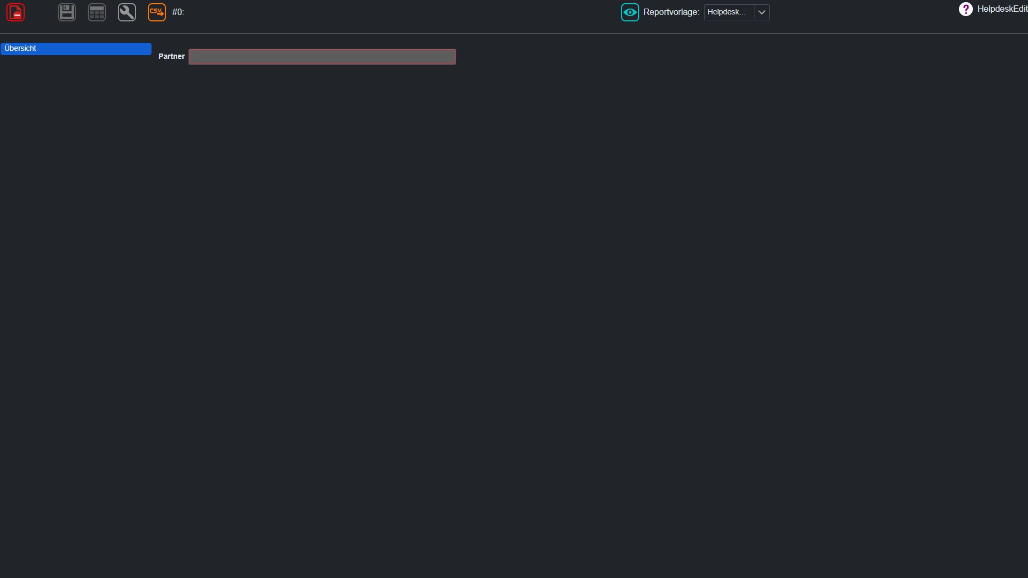The width and height of the screenshot is (1028, 578).
Task: Expand the Reportvorlage chevron arrow
Action: tap(762, 12)
